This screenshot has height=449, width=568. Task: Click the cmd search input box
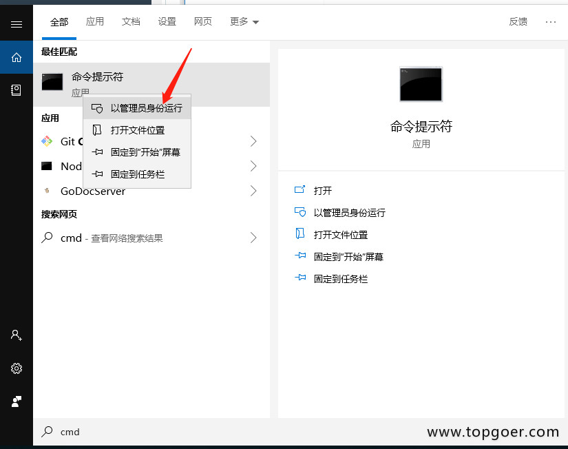click(x=151, y=432)
